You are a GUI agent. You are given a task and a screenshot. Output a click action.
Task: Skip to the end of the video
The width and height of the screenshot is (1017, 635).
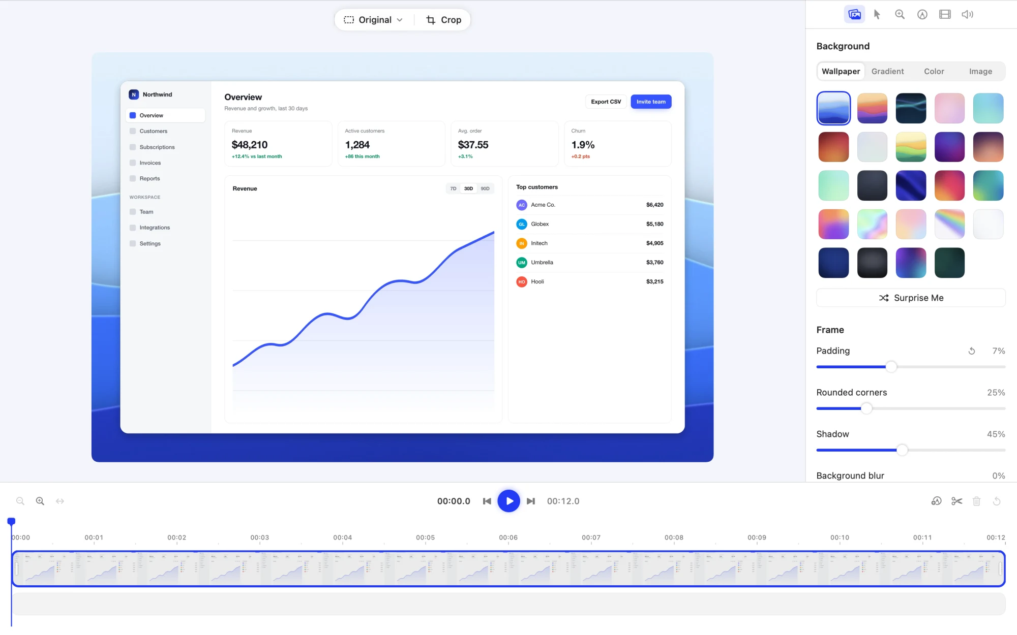(x=531, y=501)
